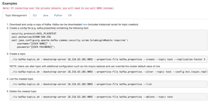Click the delete topic command box

point(108,97)
